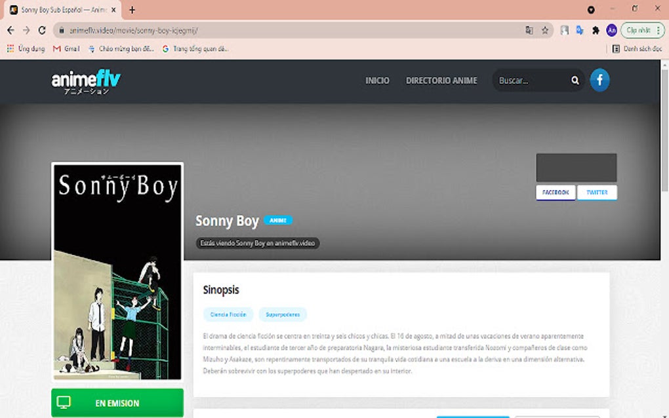
Task: Open Trang tổng quan bookmark
Action: pyautogui.click(x=195, y=49)
